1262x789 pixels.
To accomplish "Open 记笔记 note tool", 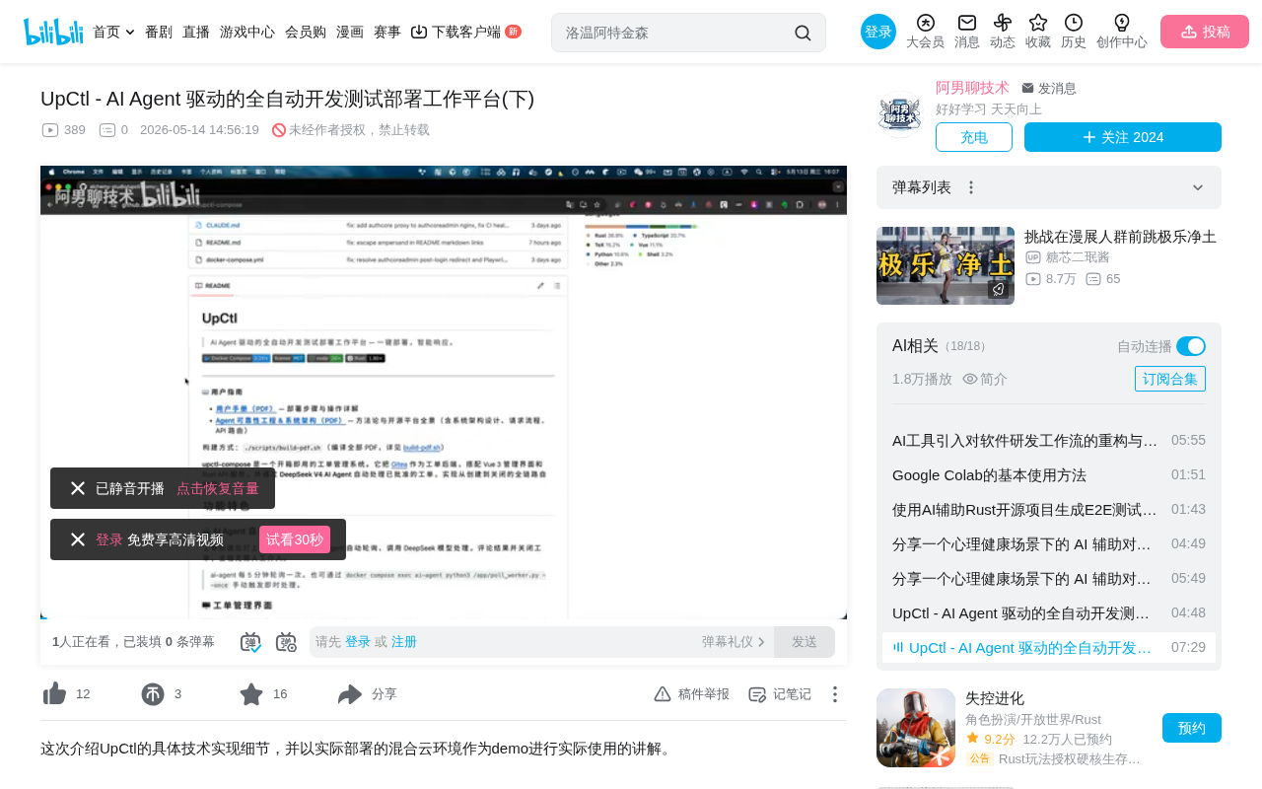I will (780, 694).
